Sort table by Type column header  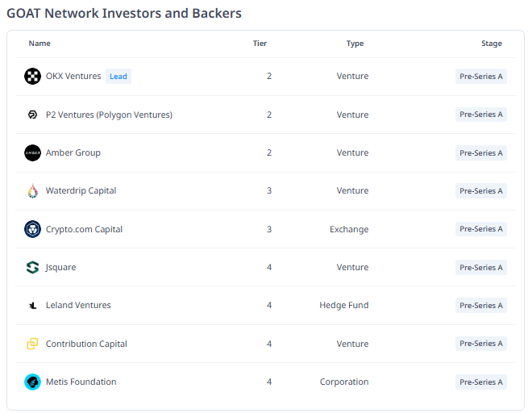(355, 44)
